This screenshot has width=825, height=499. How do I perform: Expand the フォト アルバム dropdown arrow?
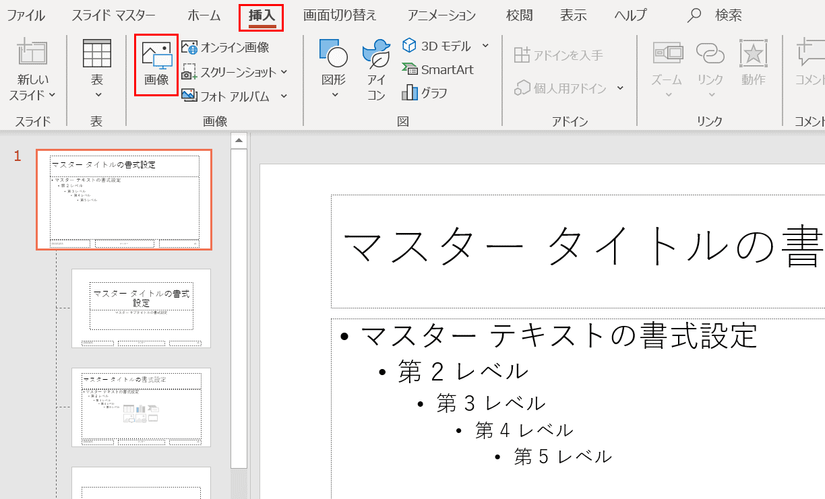click(x=284, y=96)
